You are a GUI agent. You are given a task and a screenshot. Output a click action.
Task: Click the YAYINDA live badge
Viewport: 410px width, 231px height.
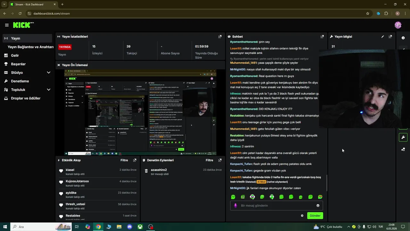click(x=65, y=47)
